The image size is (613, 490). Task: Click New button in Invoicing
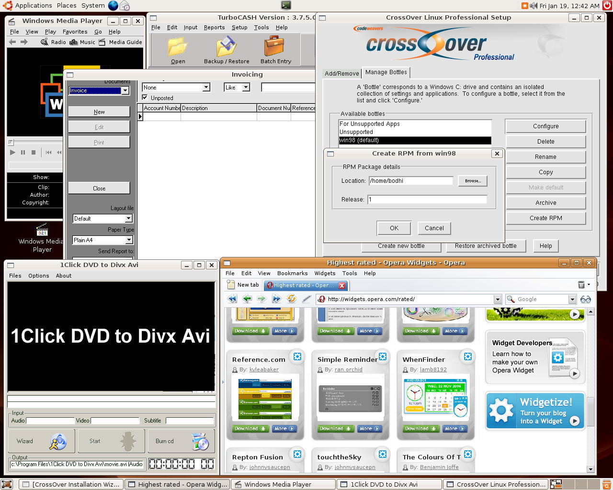coord(99,111)
